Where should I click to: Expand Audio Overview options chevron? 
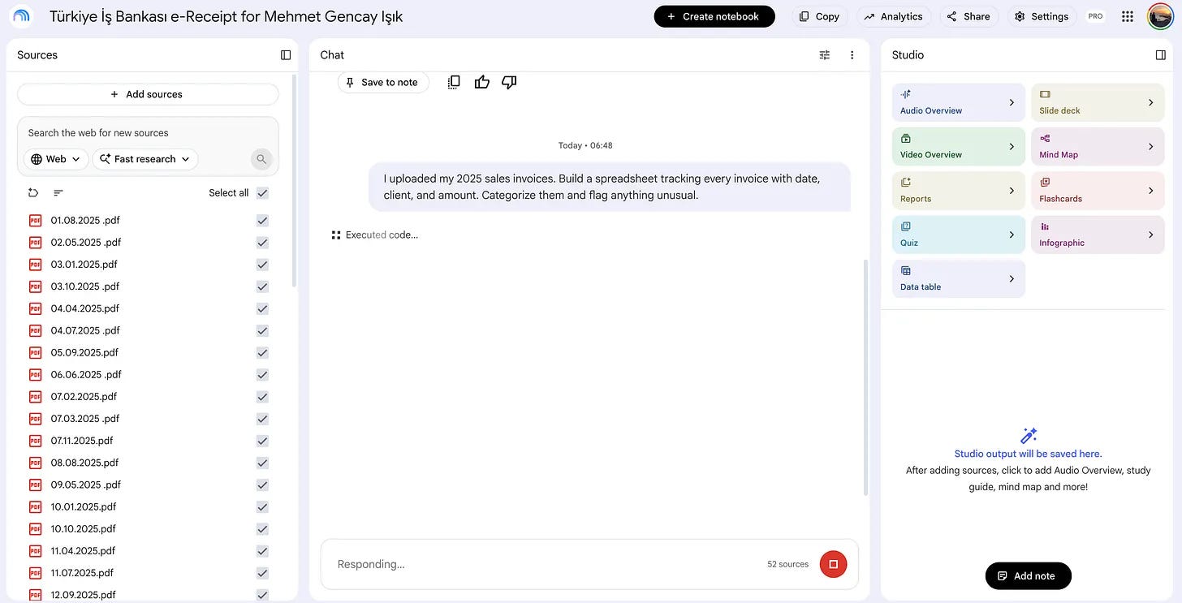[1012, 102]
